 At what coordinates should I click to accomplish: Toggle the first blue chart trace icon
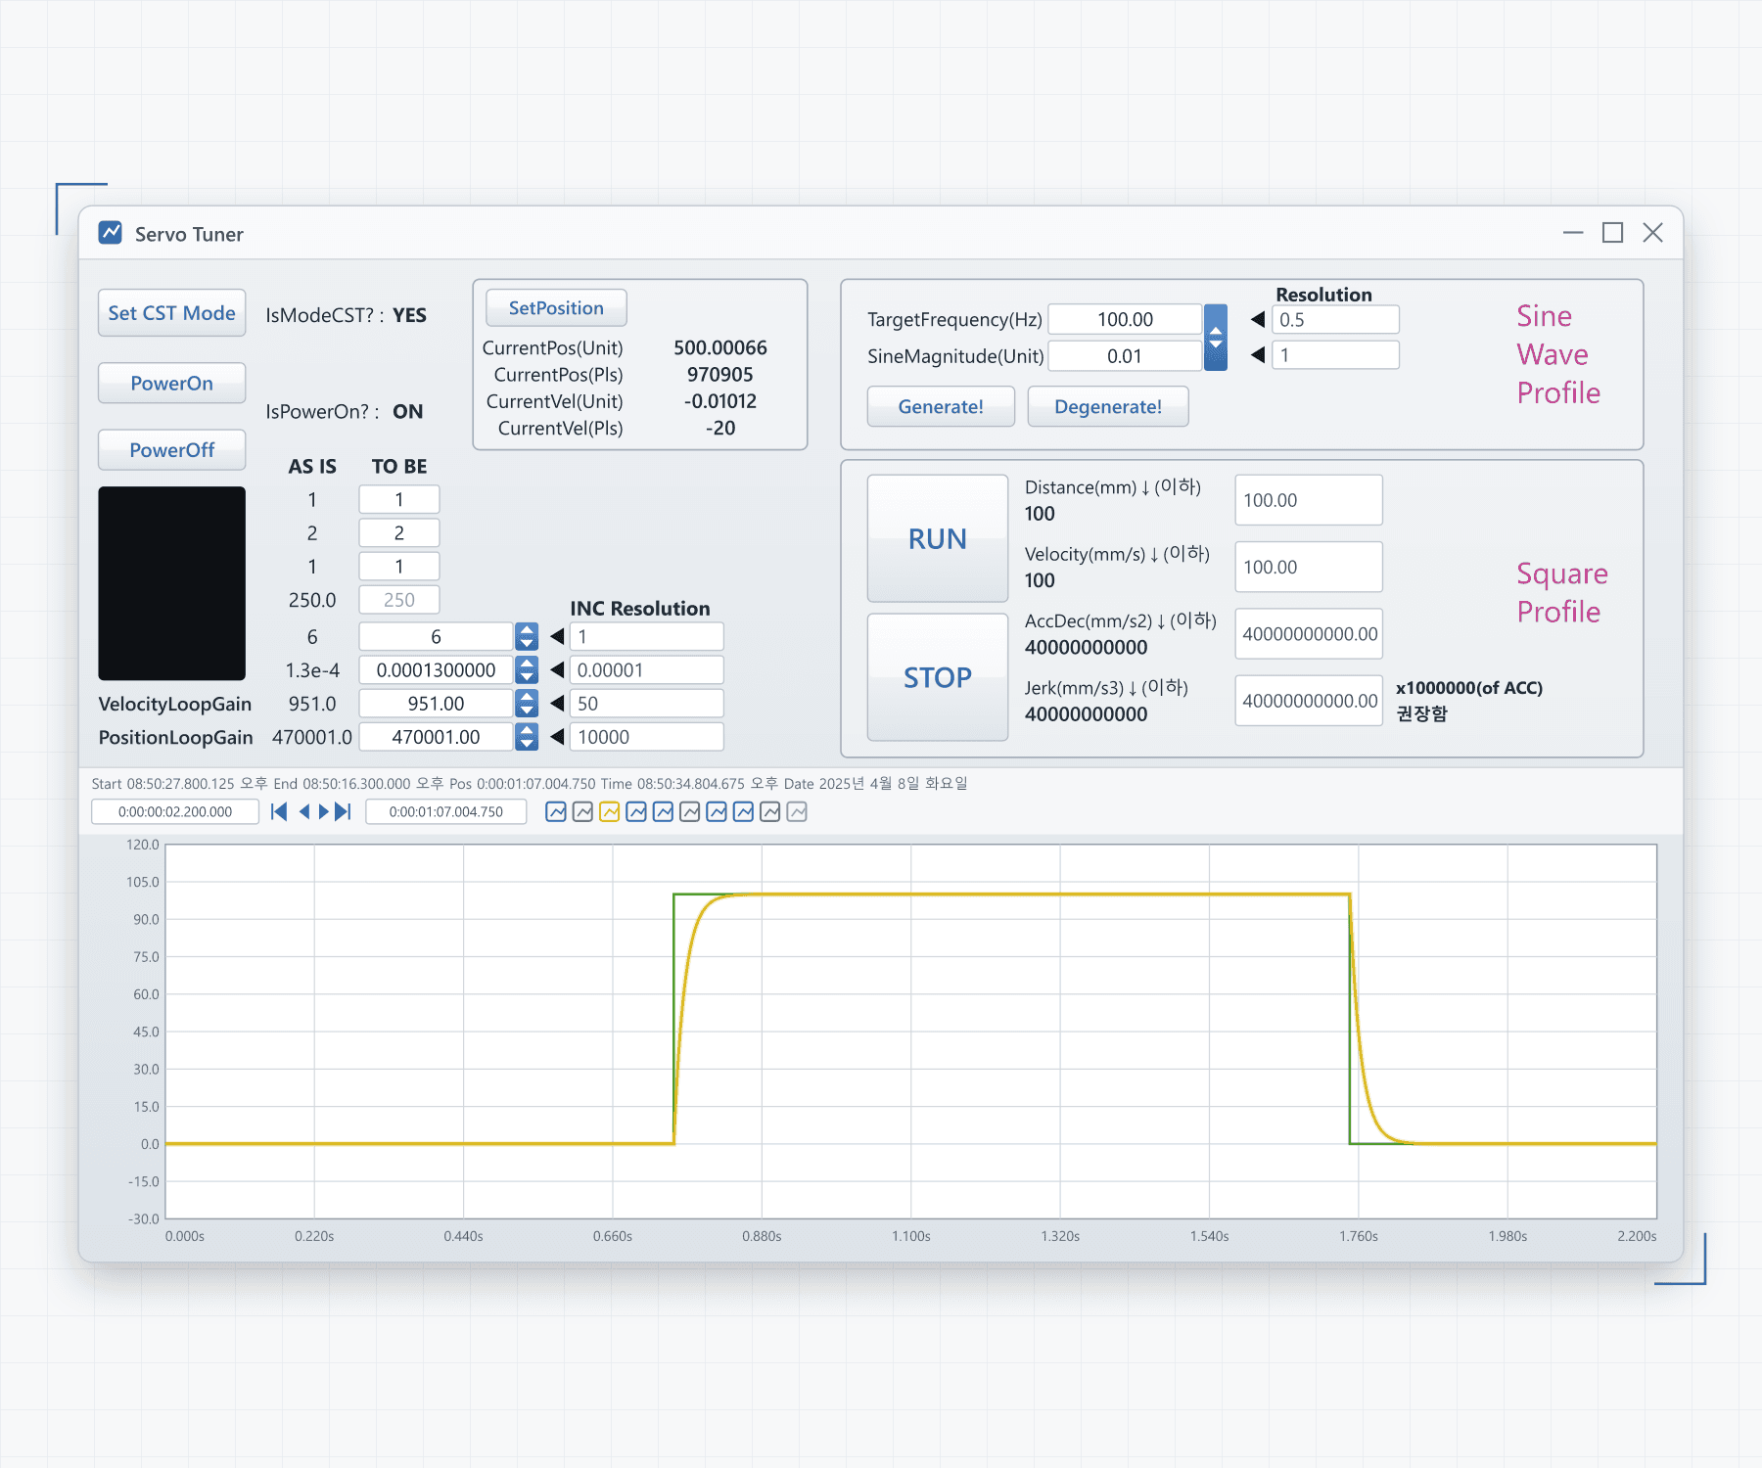coord(556,811)
